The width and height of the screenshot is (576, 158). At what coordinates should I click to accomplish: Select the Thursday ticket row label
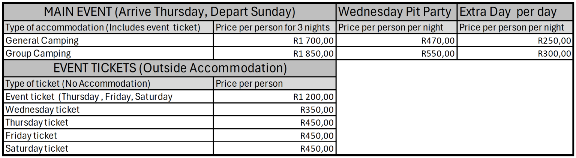(x=37, y=122)
